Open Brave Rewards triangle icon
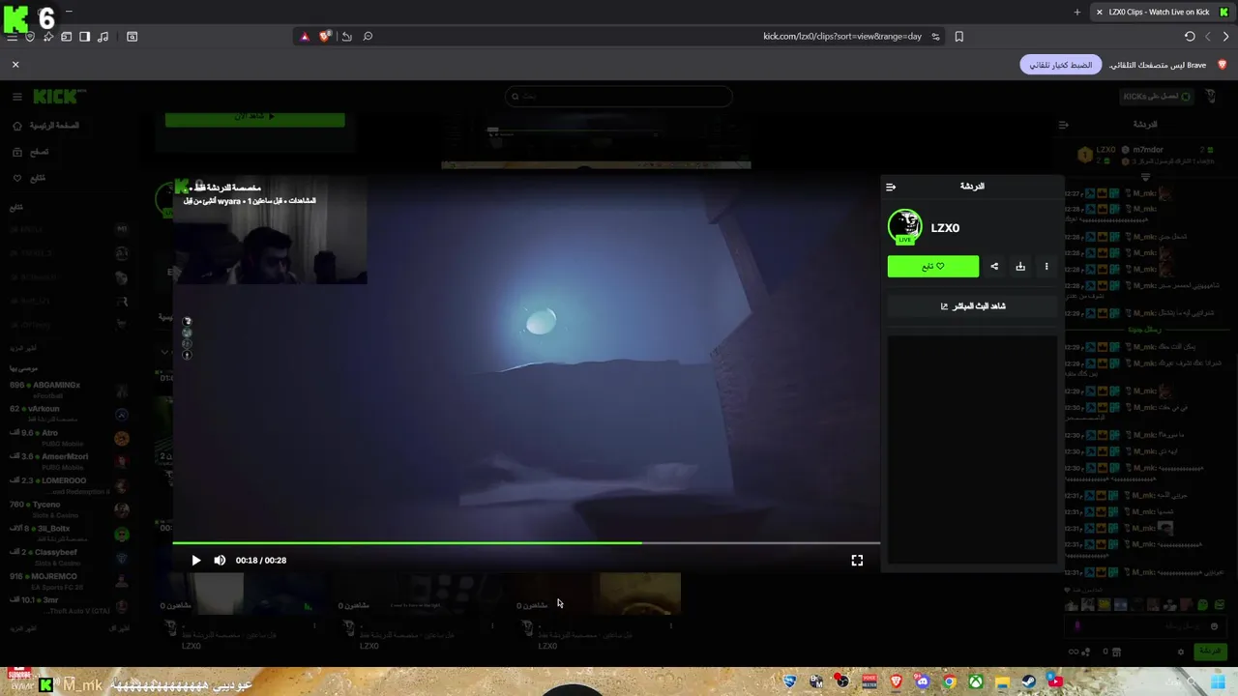 305,37
